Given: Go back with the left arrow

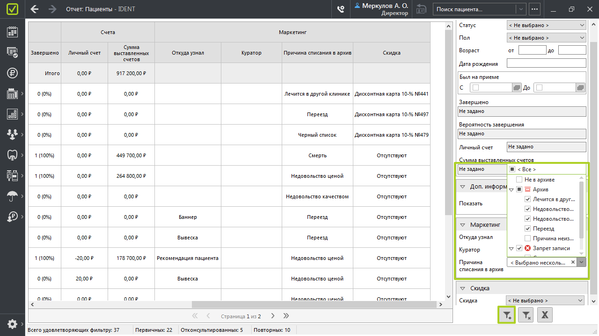Looking at the screenshot, I should pos(35,9).
